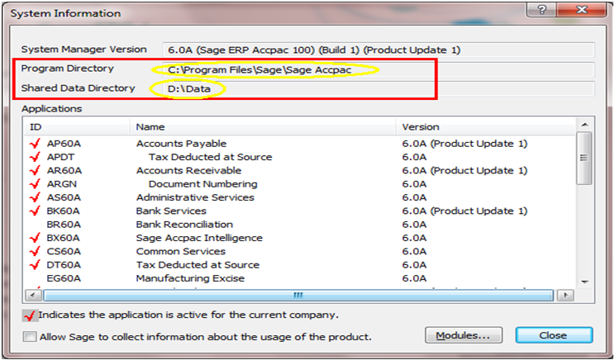Viewport: 615px width, 360px height.
Task: Select the Bank Services row name
Action: click(171, 211)
